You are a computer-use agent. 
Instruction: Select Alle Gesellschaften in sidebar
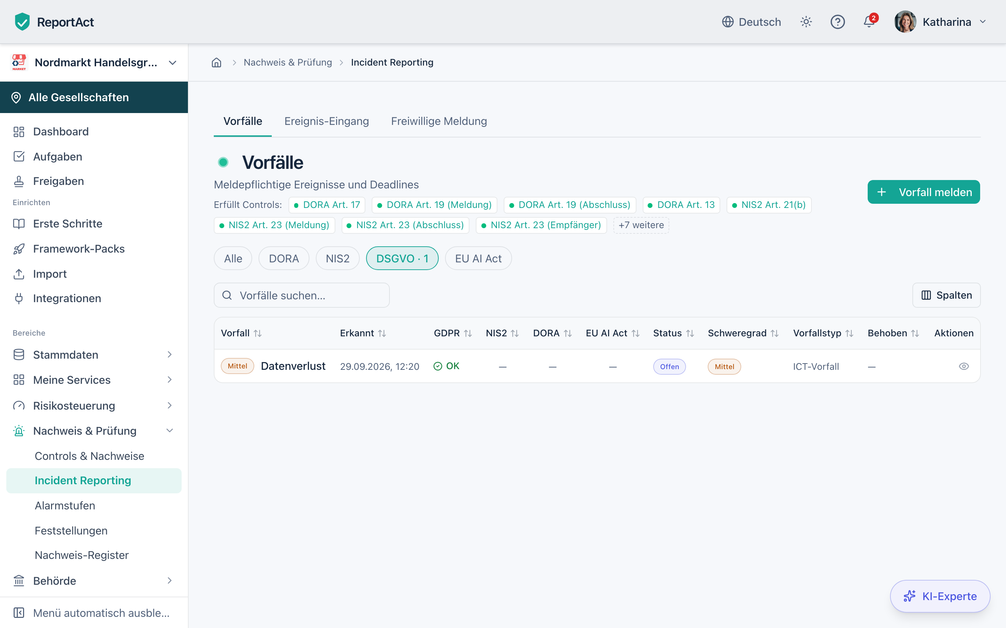click(x=94, y=97)
